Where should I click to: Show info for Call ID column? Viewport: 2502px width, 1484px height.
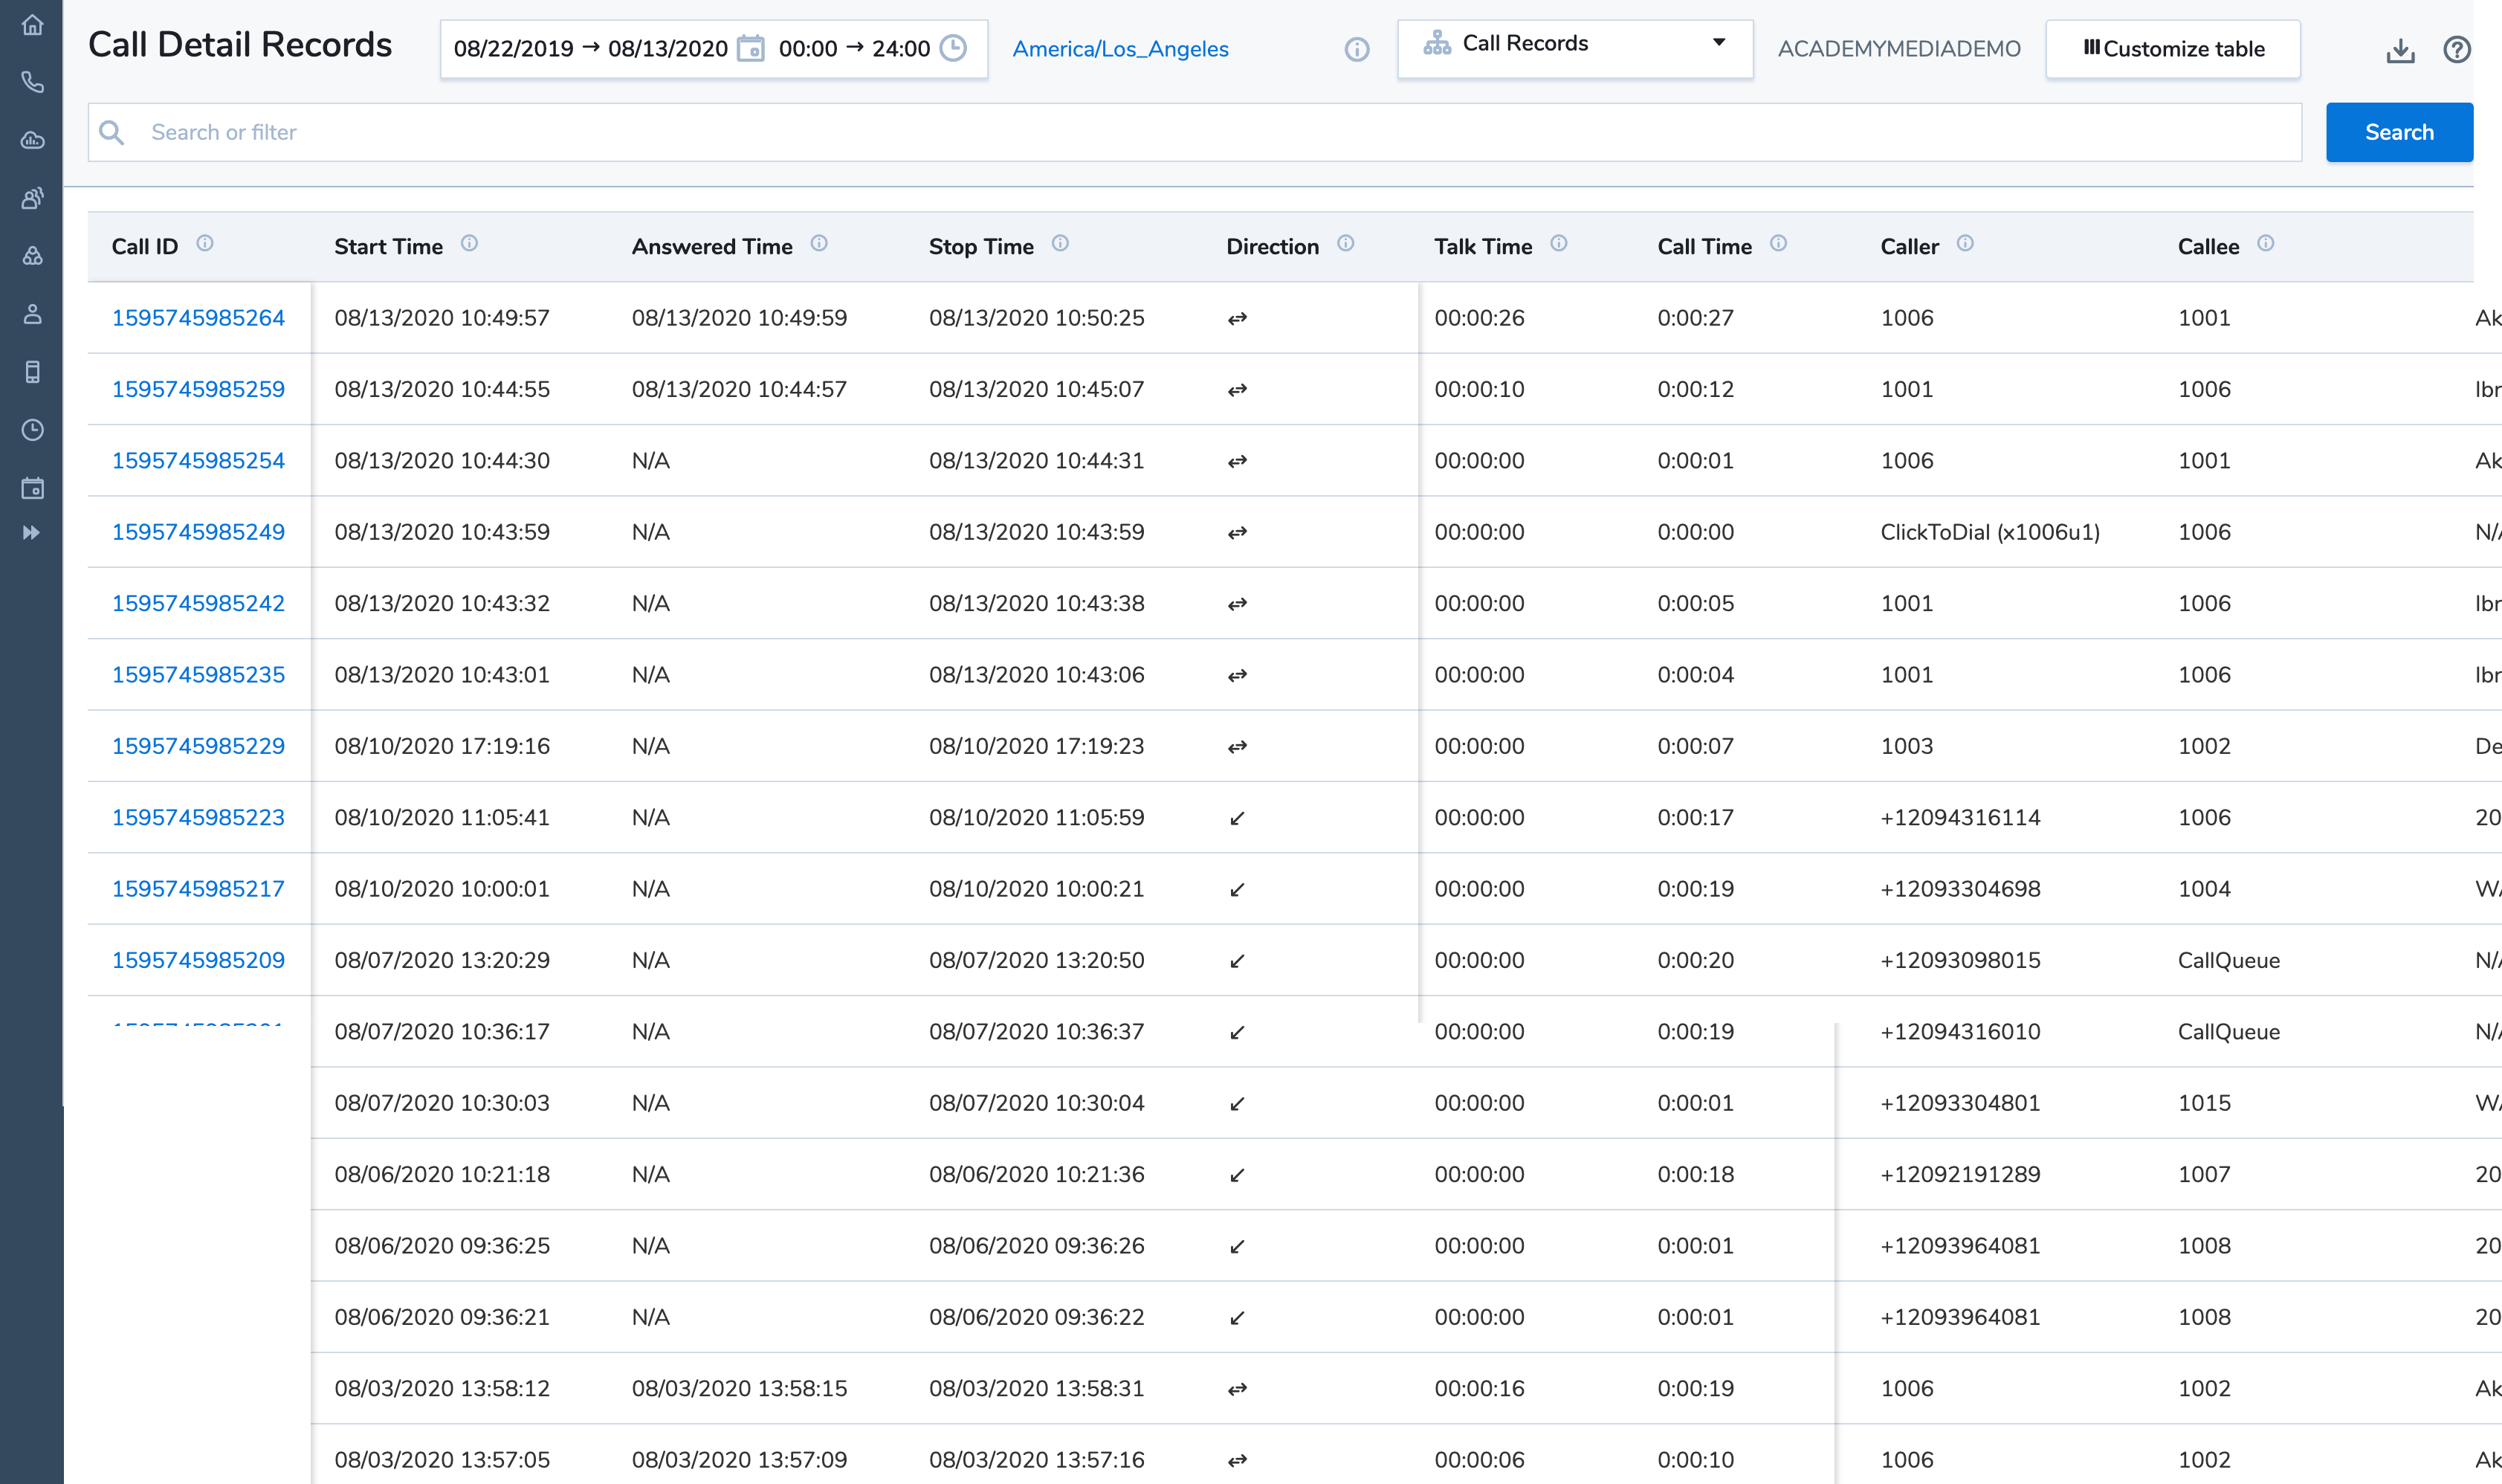tap(205, 243)
